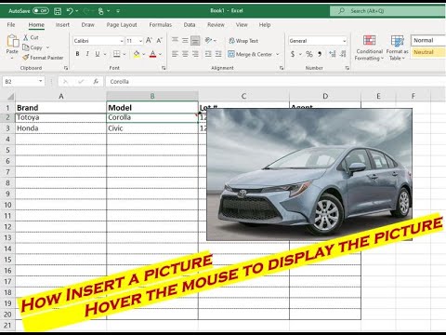Open the Page Layout tab
Viewport: 446px width, 335px height.
coord(122,25)
